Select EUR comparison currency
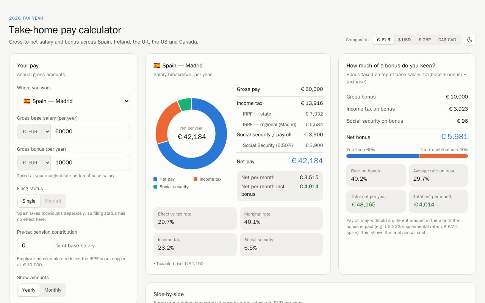 coord(383,40)
